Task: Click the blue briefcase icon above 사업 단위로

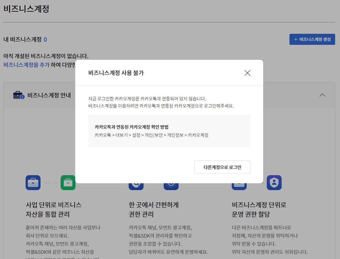Action: click(x=33, y=183)
